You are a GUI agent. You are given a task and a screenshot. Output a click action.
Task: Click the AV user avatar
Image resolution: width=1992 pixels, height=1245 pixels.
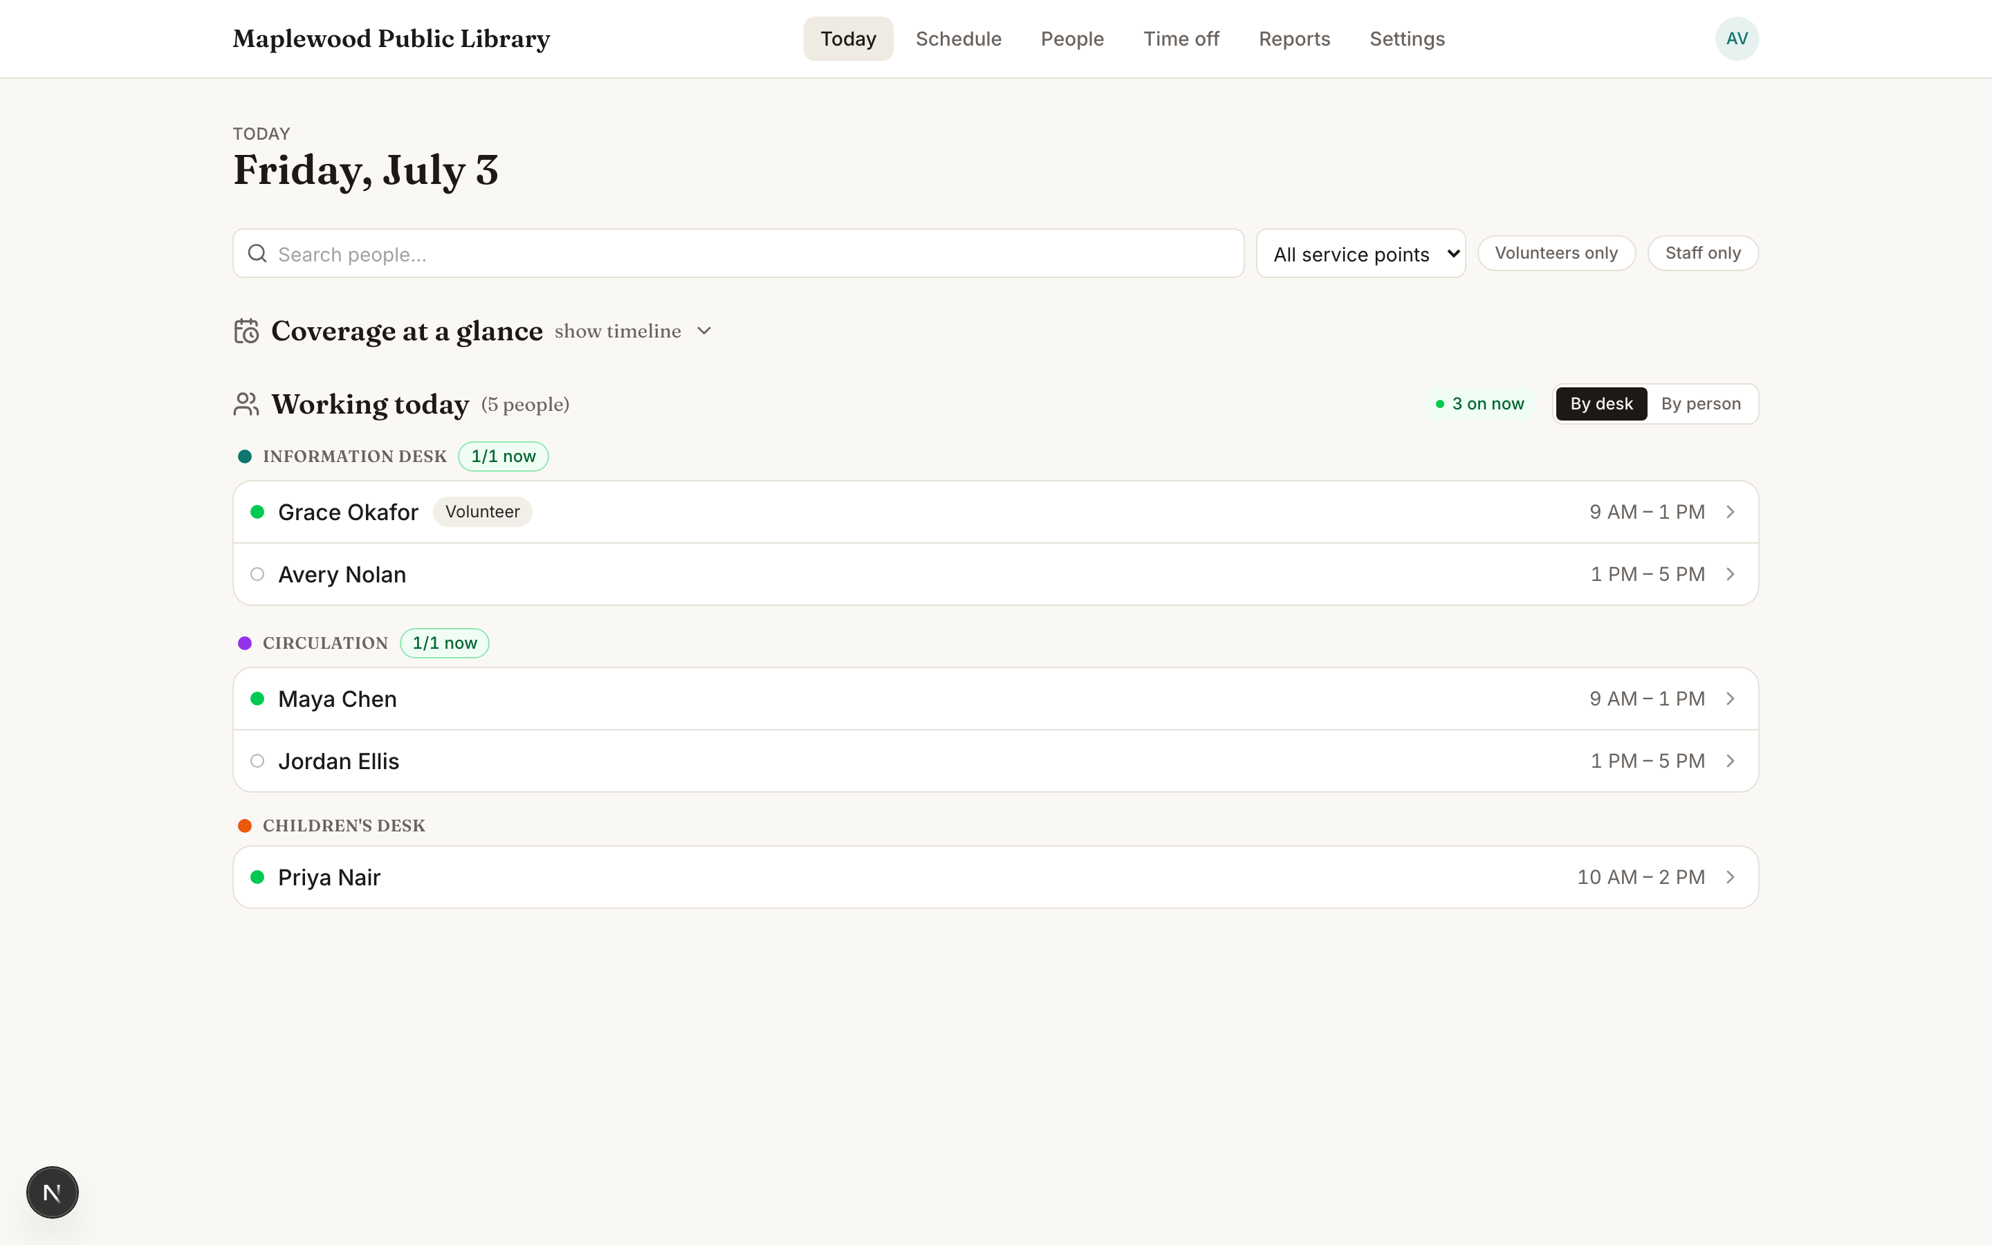[1737, 39]
